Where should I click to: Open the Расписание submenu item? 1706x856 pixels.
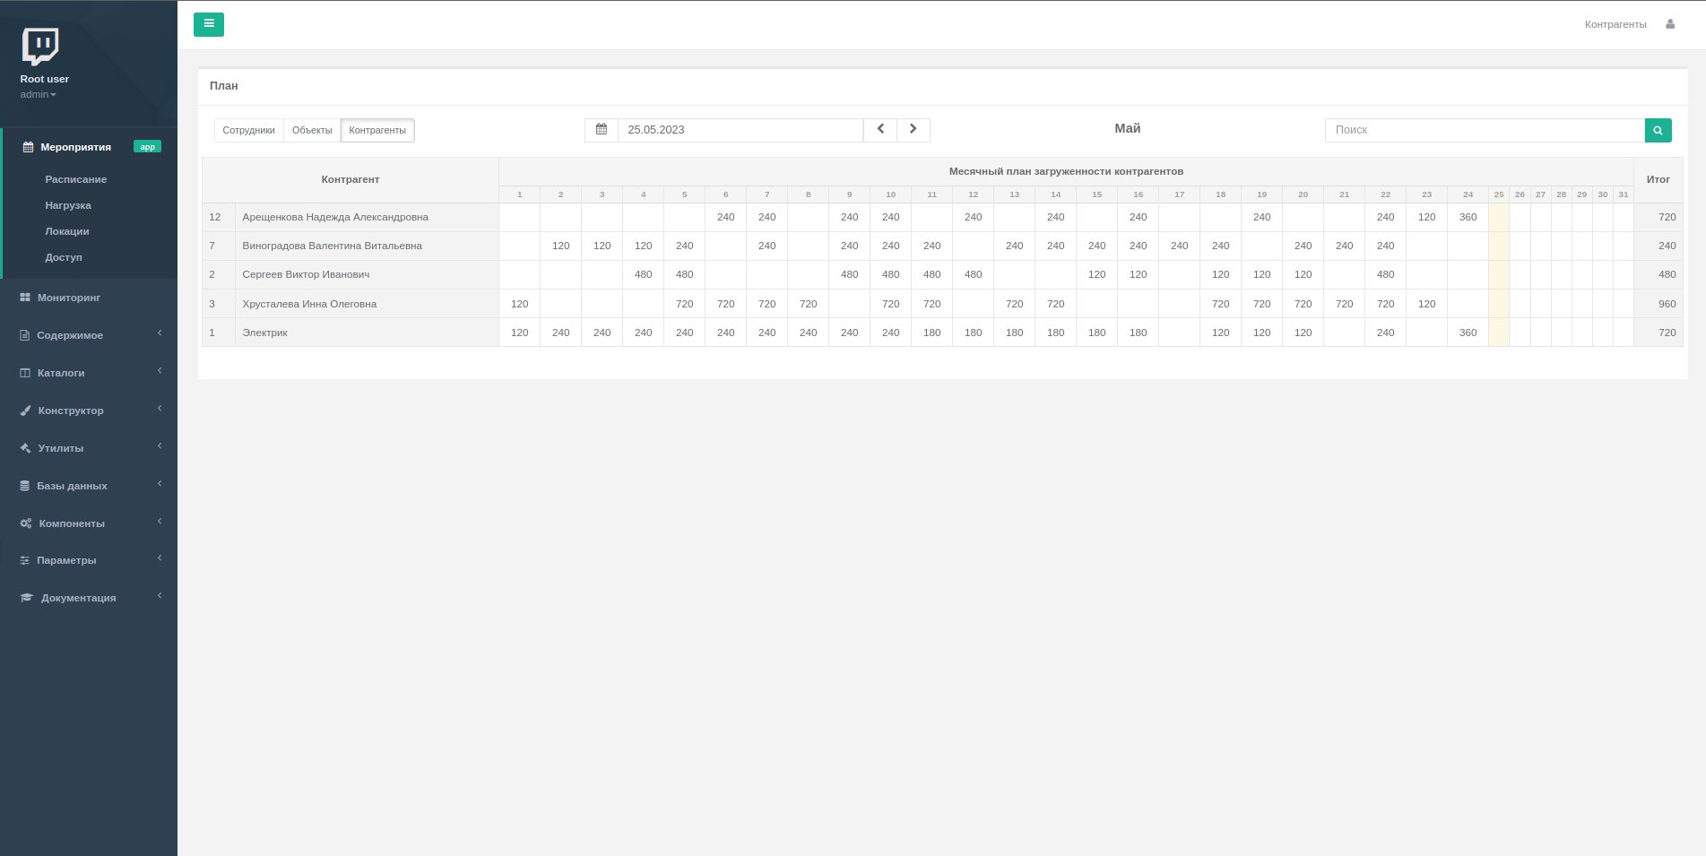coord(76,179)
